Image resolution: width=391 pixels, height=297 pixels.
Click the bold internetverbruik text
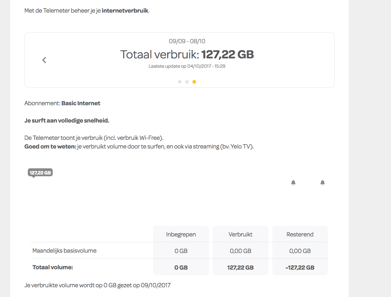point(125,11)
